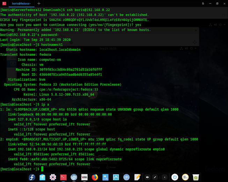
Task: Click the 'inet 192.168.0.22/24' address line
Action: coord(86,149)
